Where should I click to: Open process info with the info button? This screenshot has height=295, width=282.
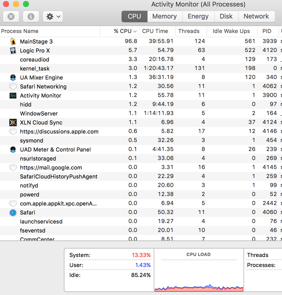[31, 16]
